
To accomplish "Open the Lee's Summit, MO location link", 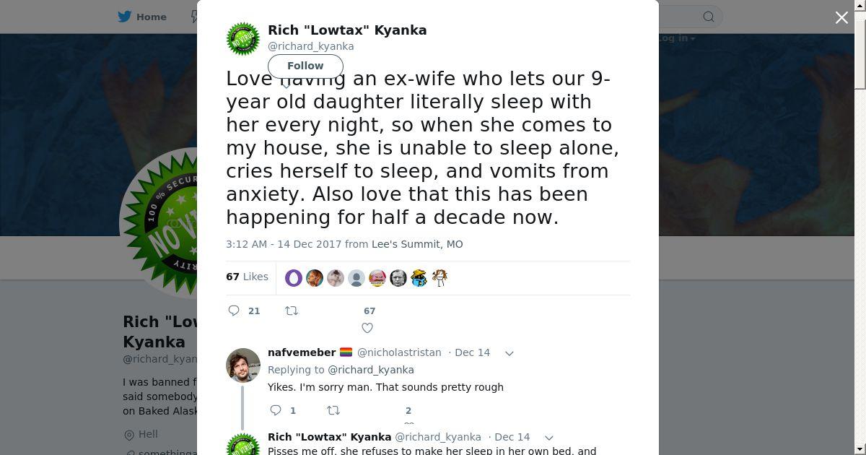I will click(x=417, y=244).
